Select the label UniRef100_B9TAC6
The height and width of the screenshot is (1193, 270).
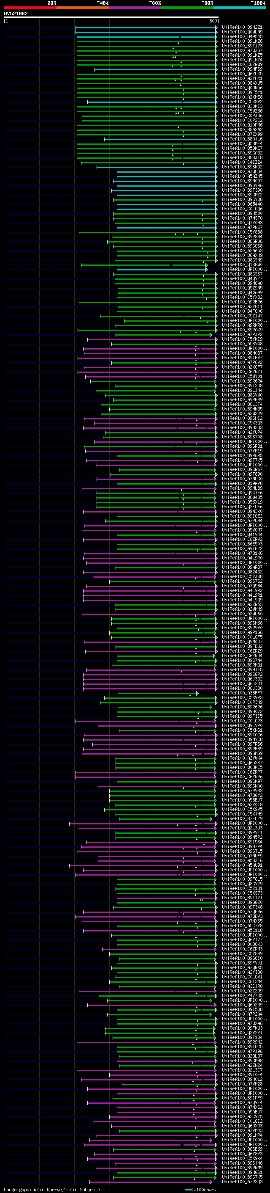pos(242,735)
